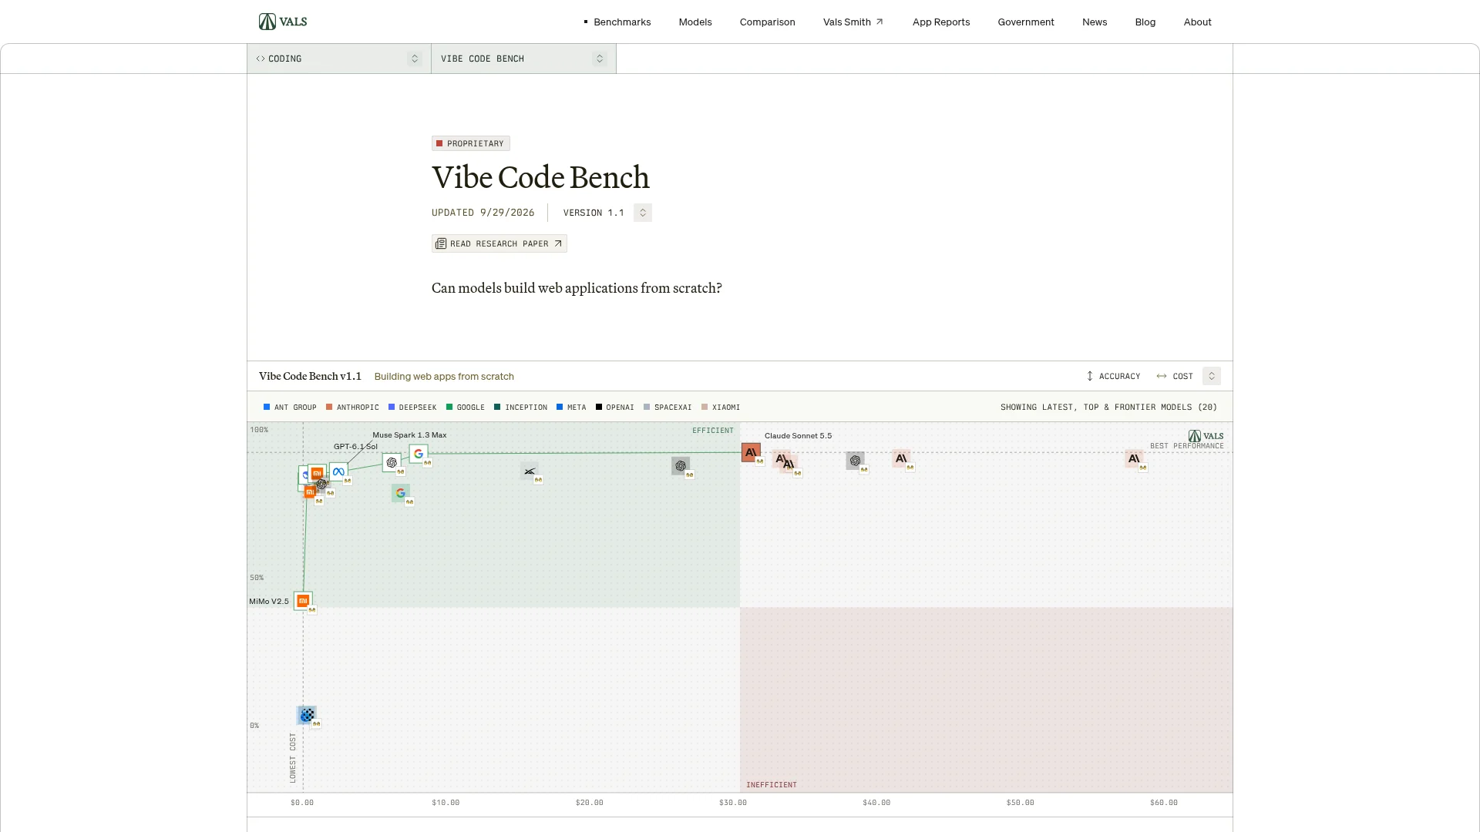Select the boxed Google point on the frontier line

[419, 454]
